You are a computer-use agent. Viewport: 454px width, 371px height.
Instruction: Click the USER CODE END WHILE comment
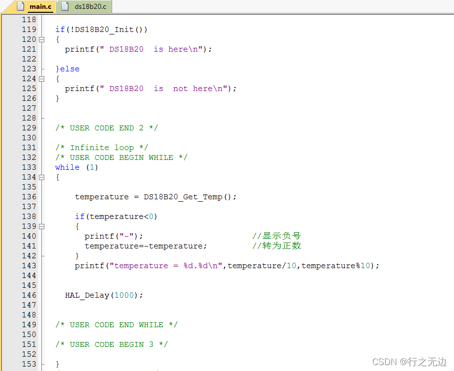click(116, 325)
